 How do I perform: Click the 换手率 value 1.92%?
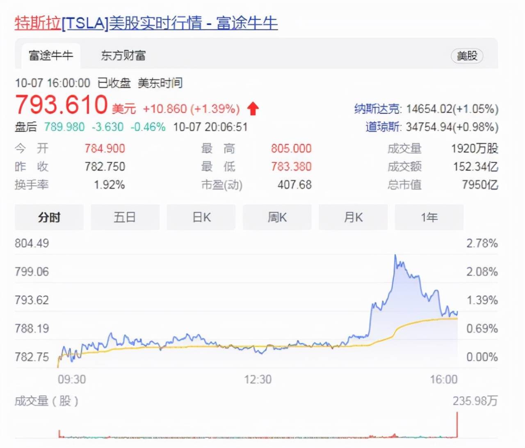[110, 185]
